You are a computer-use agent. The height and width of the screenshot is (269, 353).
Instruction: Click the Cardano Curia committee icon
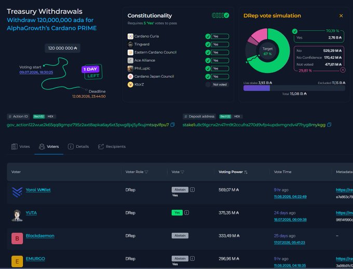coord(130,36)
